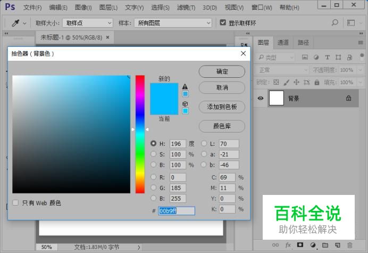Close the 拾色器 dialog with X
The width and height of the screenshot is (368, 253).
(x=244, y=53)
